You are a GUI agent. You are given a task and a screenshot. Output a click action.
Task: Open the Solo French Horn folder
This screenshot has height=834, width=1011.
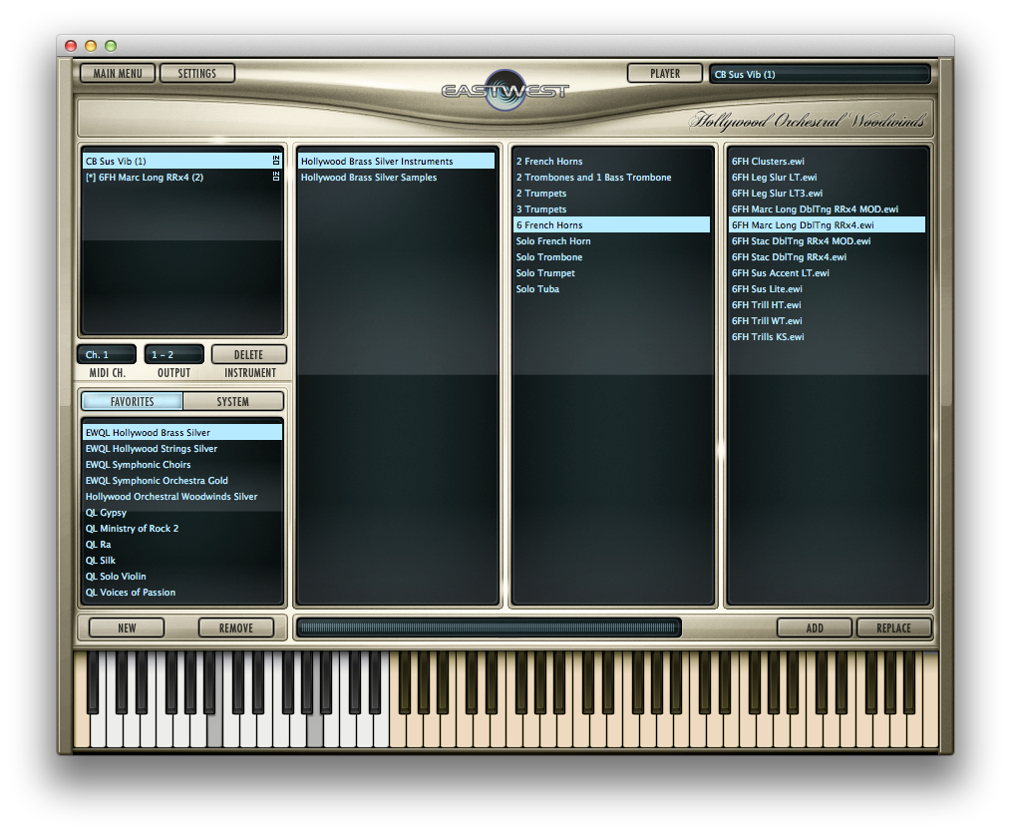612,241
